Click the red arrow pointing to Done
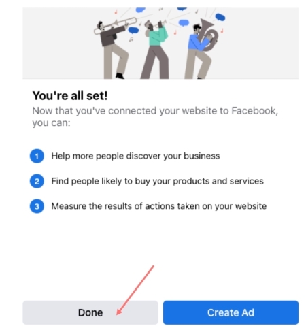This screenshot has width=306, height=330. [x=135, y=290]
